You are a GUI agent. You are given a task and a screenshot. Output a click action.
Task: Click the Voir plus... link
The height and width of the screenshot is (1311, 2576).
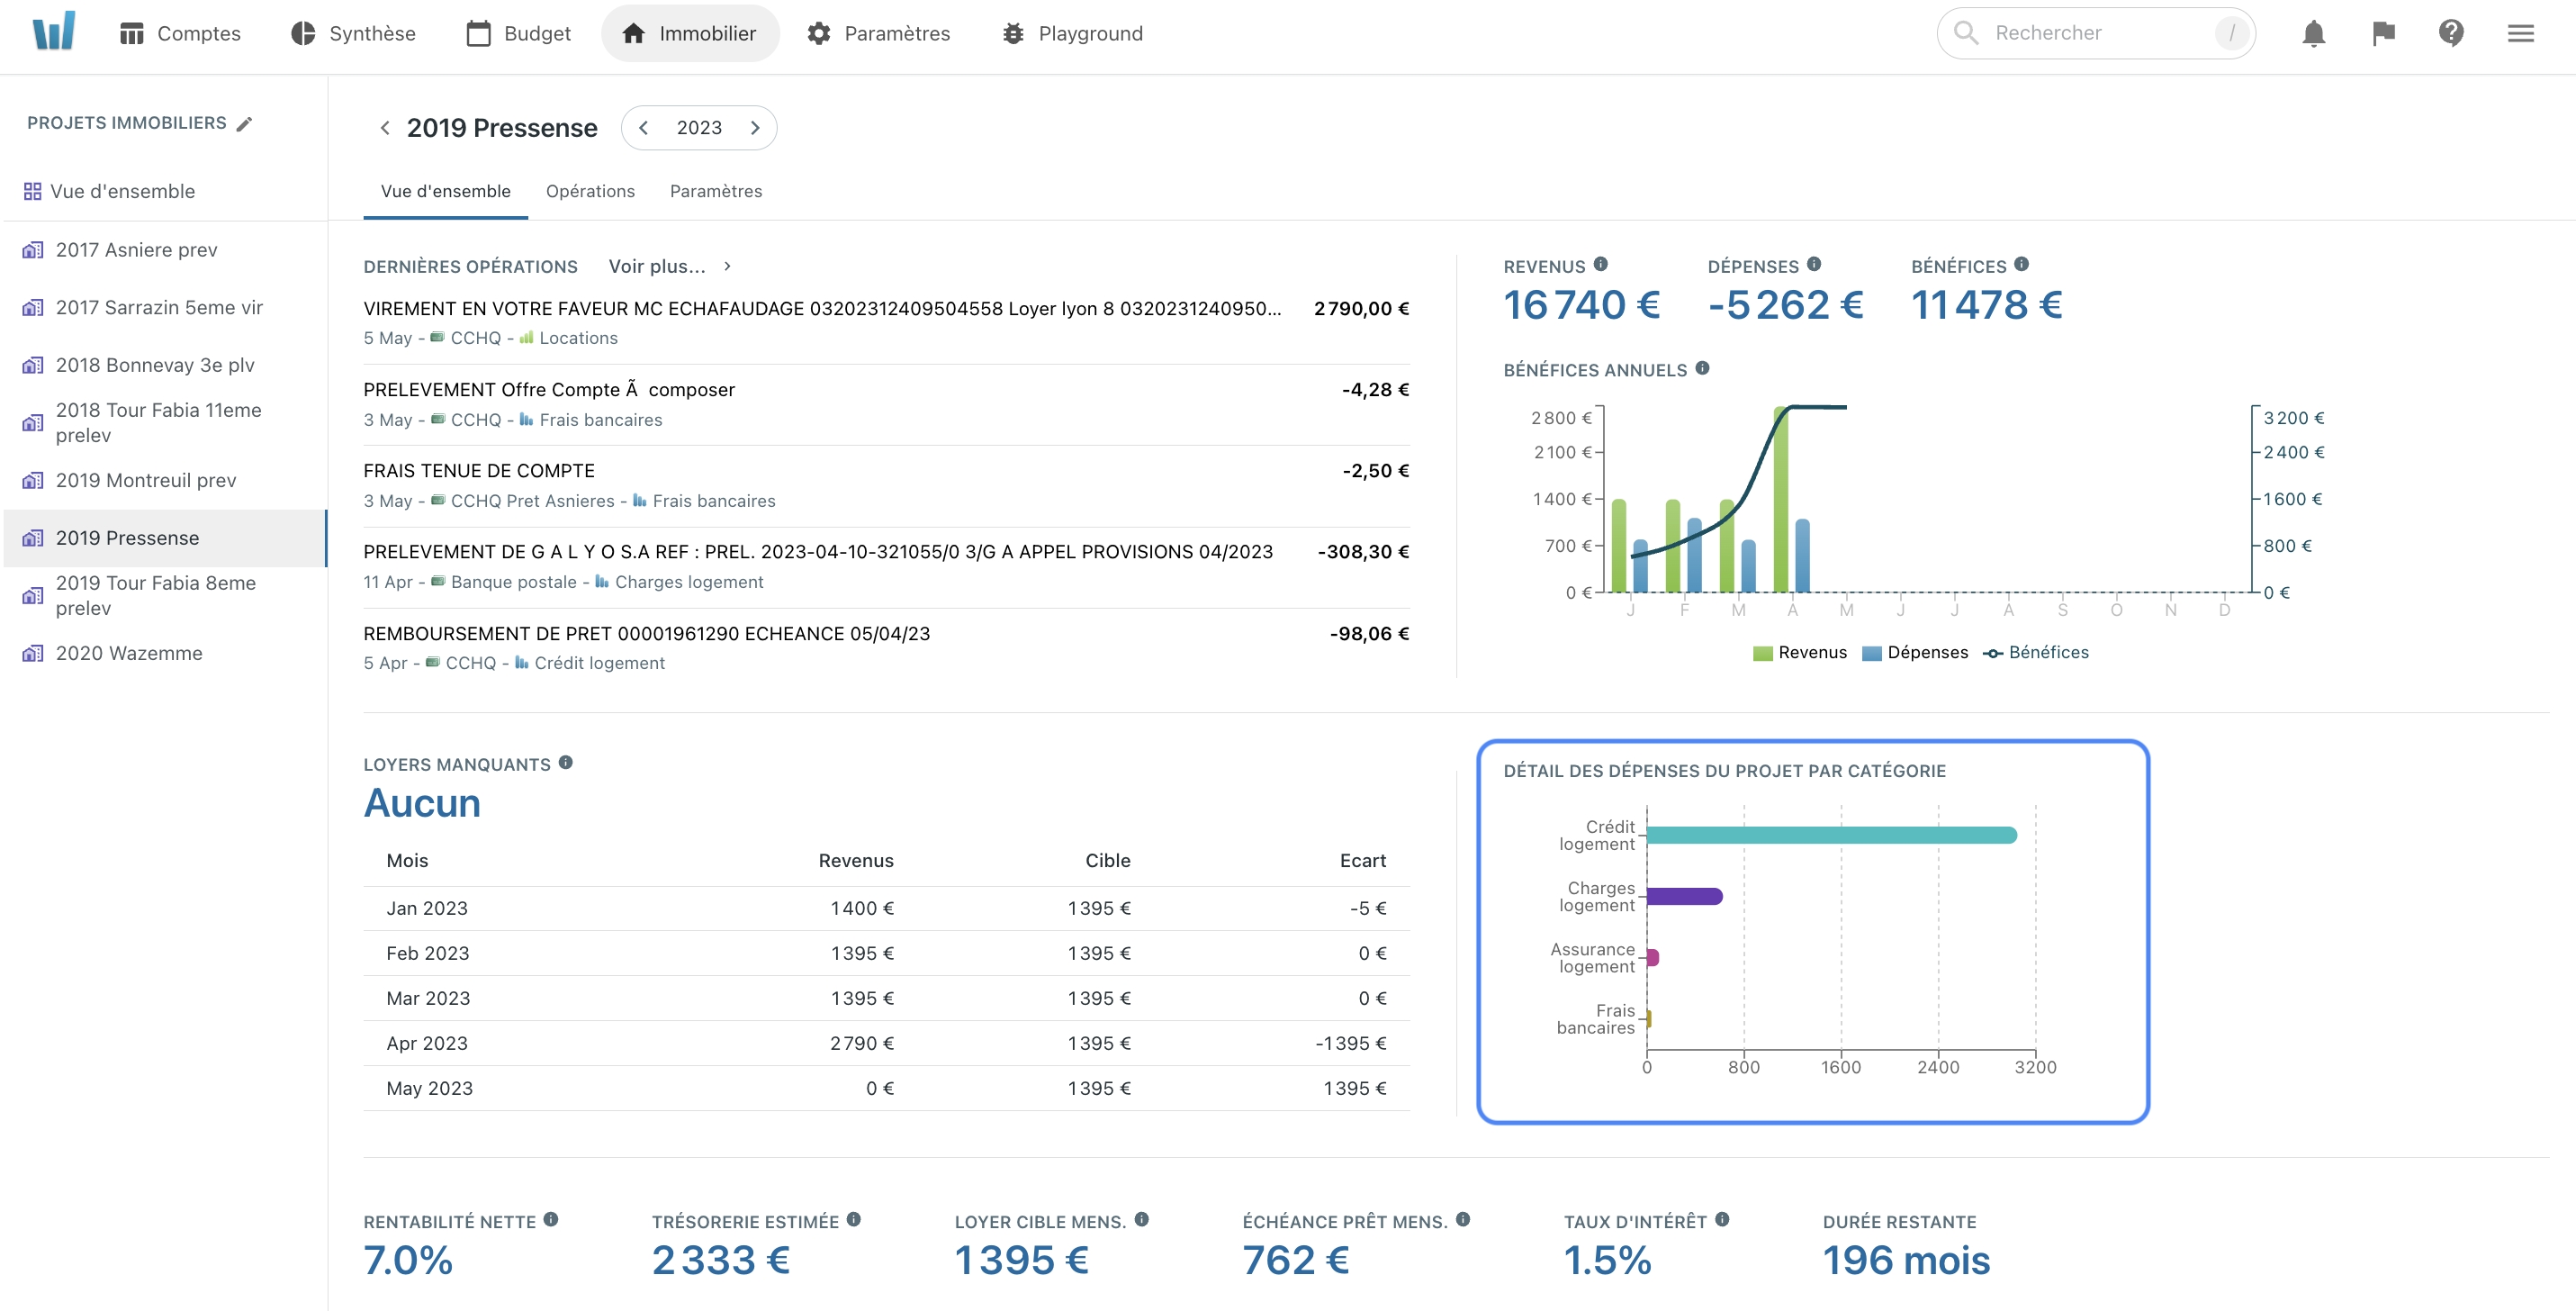pyautogui.click(x=657, y=267)
